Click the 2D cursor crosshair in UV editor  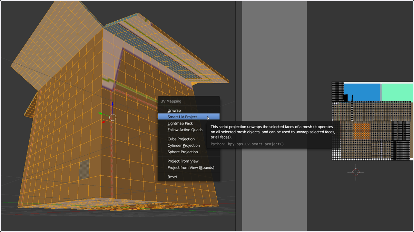pos(356,172)
